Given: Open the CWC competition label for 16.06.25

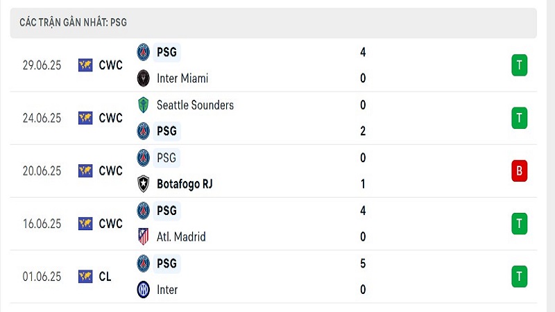Looking at the screenshot, I should pos(110,223).
